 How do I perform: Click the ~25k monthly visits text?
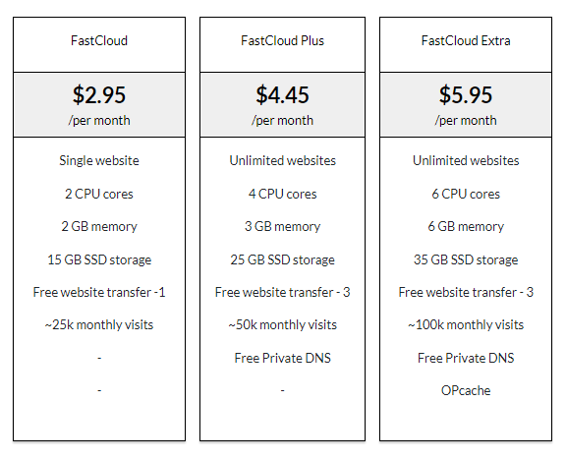tap(99, 324)
